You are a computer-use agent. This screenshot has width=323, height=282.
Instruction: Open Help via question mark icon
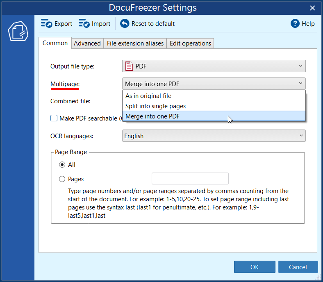point(295,24)
